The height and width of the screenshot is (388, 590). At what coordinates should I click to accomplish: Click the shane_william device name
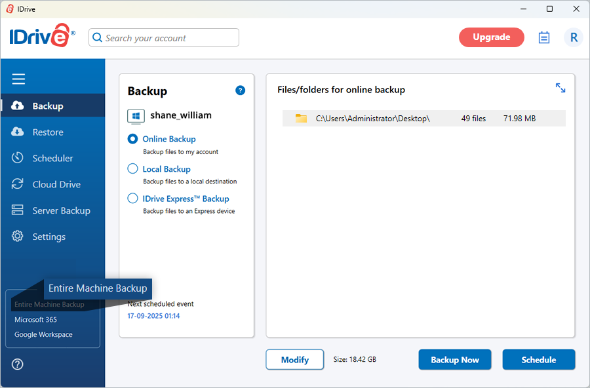tap(181, 115)
